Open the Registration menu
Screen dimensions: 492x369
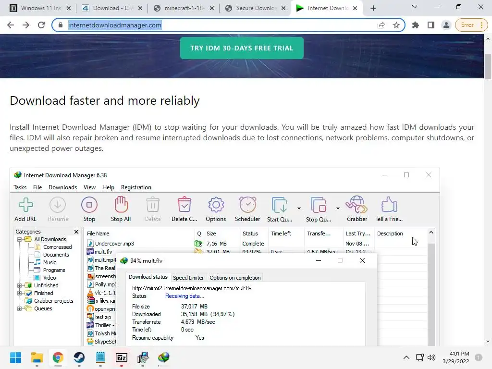136,187
